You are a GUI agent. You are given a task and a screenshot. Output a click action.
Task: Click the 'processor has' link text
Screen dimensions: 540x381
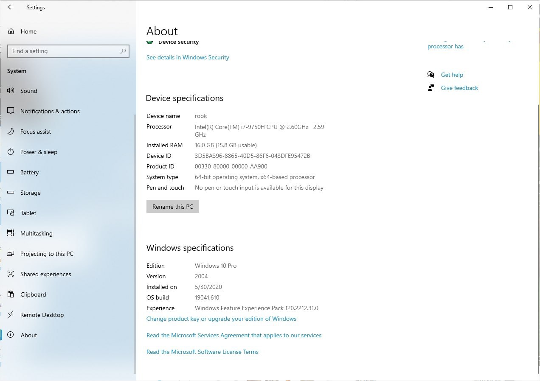click(x=445, y=46)
